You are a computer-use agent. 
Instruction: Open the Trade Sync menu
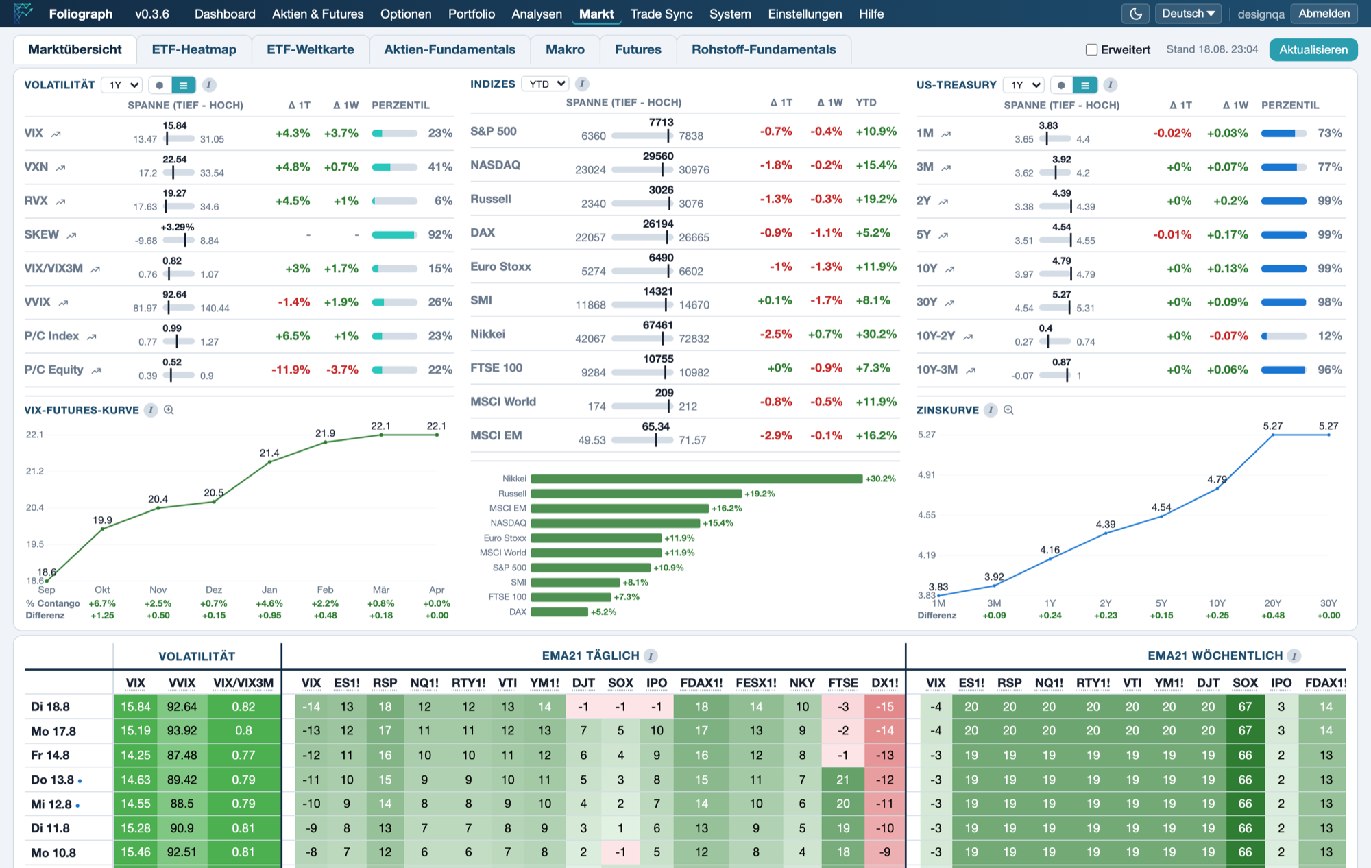tap(662, 14)
